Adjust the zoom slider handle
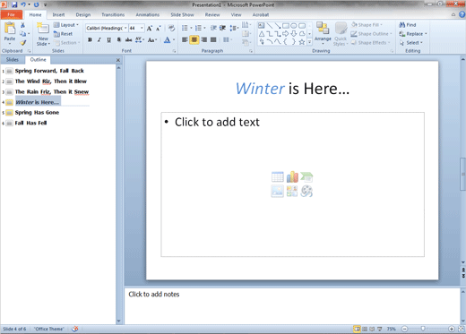 423,329
